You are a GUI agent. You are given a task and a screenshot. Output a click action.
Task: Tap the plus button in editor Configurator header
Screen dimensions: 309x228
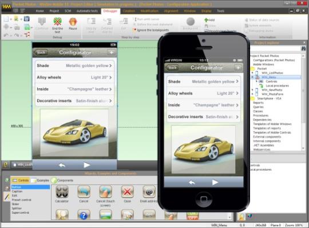pos(112,52)
